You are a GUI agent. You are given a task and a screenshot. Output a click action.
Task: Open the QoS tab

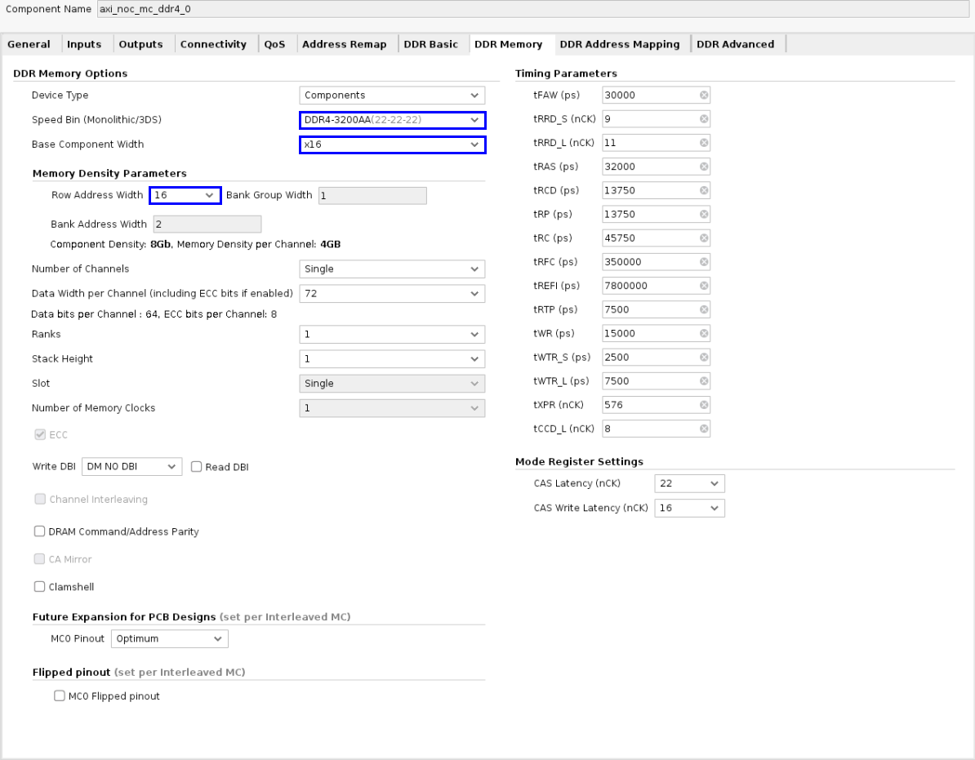[274, 44]
